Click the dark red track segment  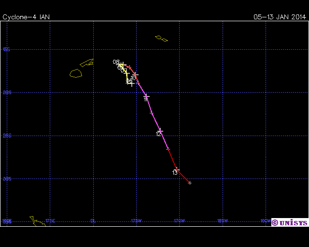[x=183, y=176]
